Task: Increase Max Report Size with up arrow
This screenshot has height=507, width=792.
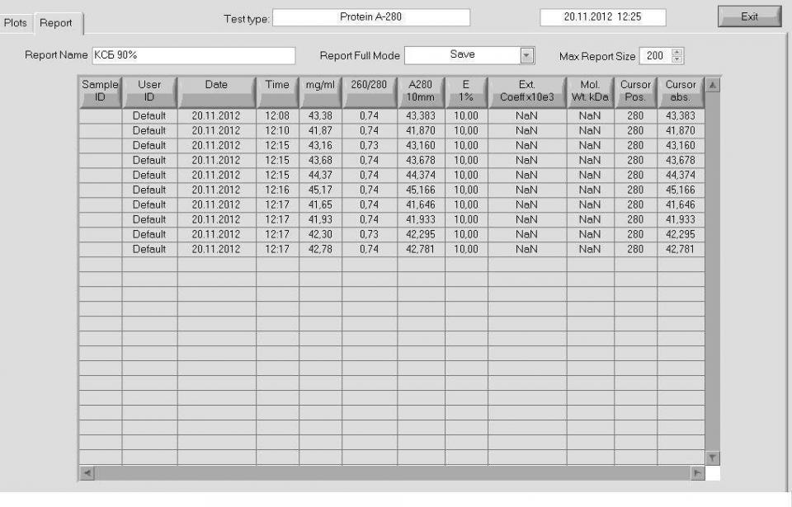Action: tap(677, 52)
